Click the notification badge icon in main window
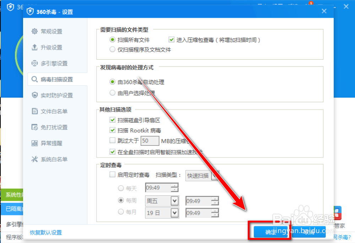 311,3
